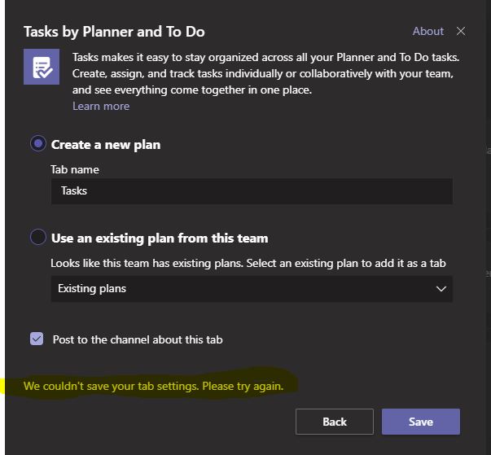This screenshot has height=455, width=491.
Task: Click the 'Tasks by Planner and To Do' title
Action: pyautogui.click(x=114, y=33)
